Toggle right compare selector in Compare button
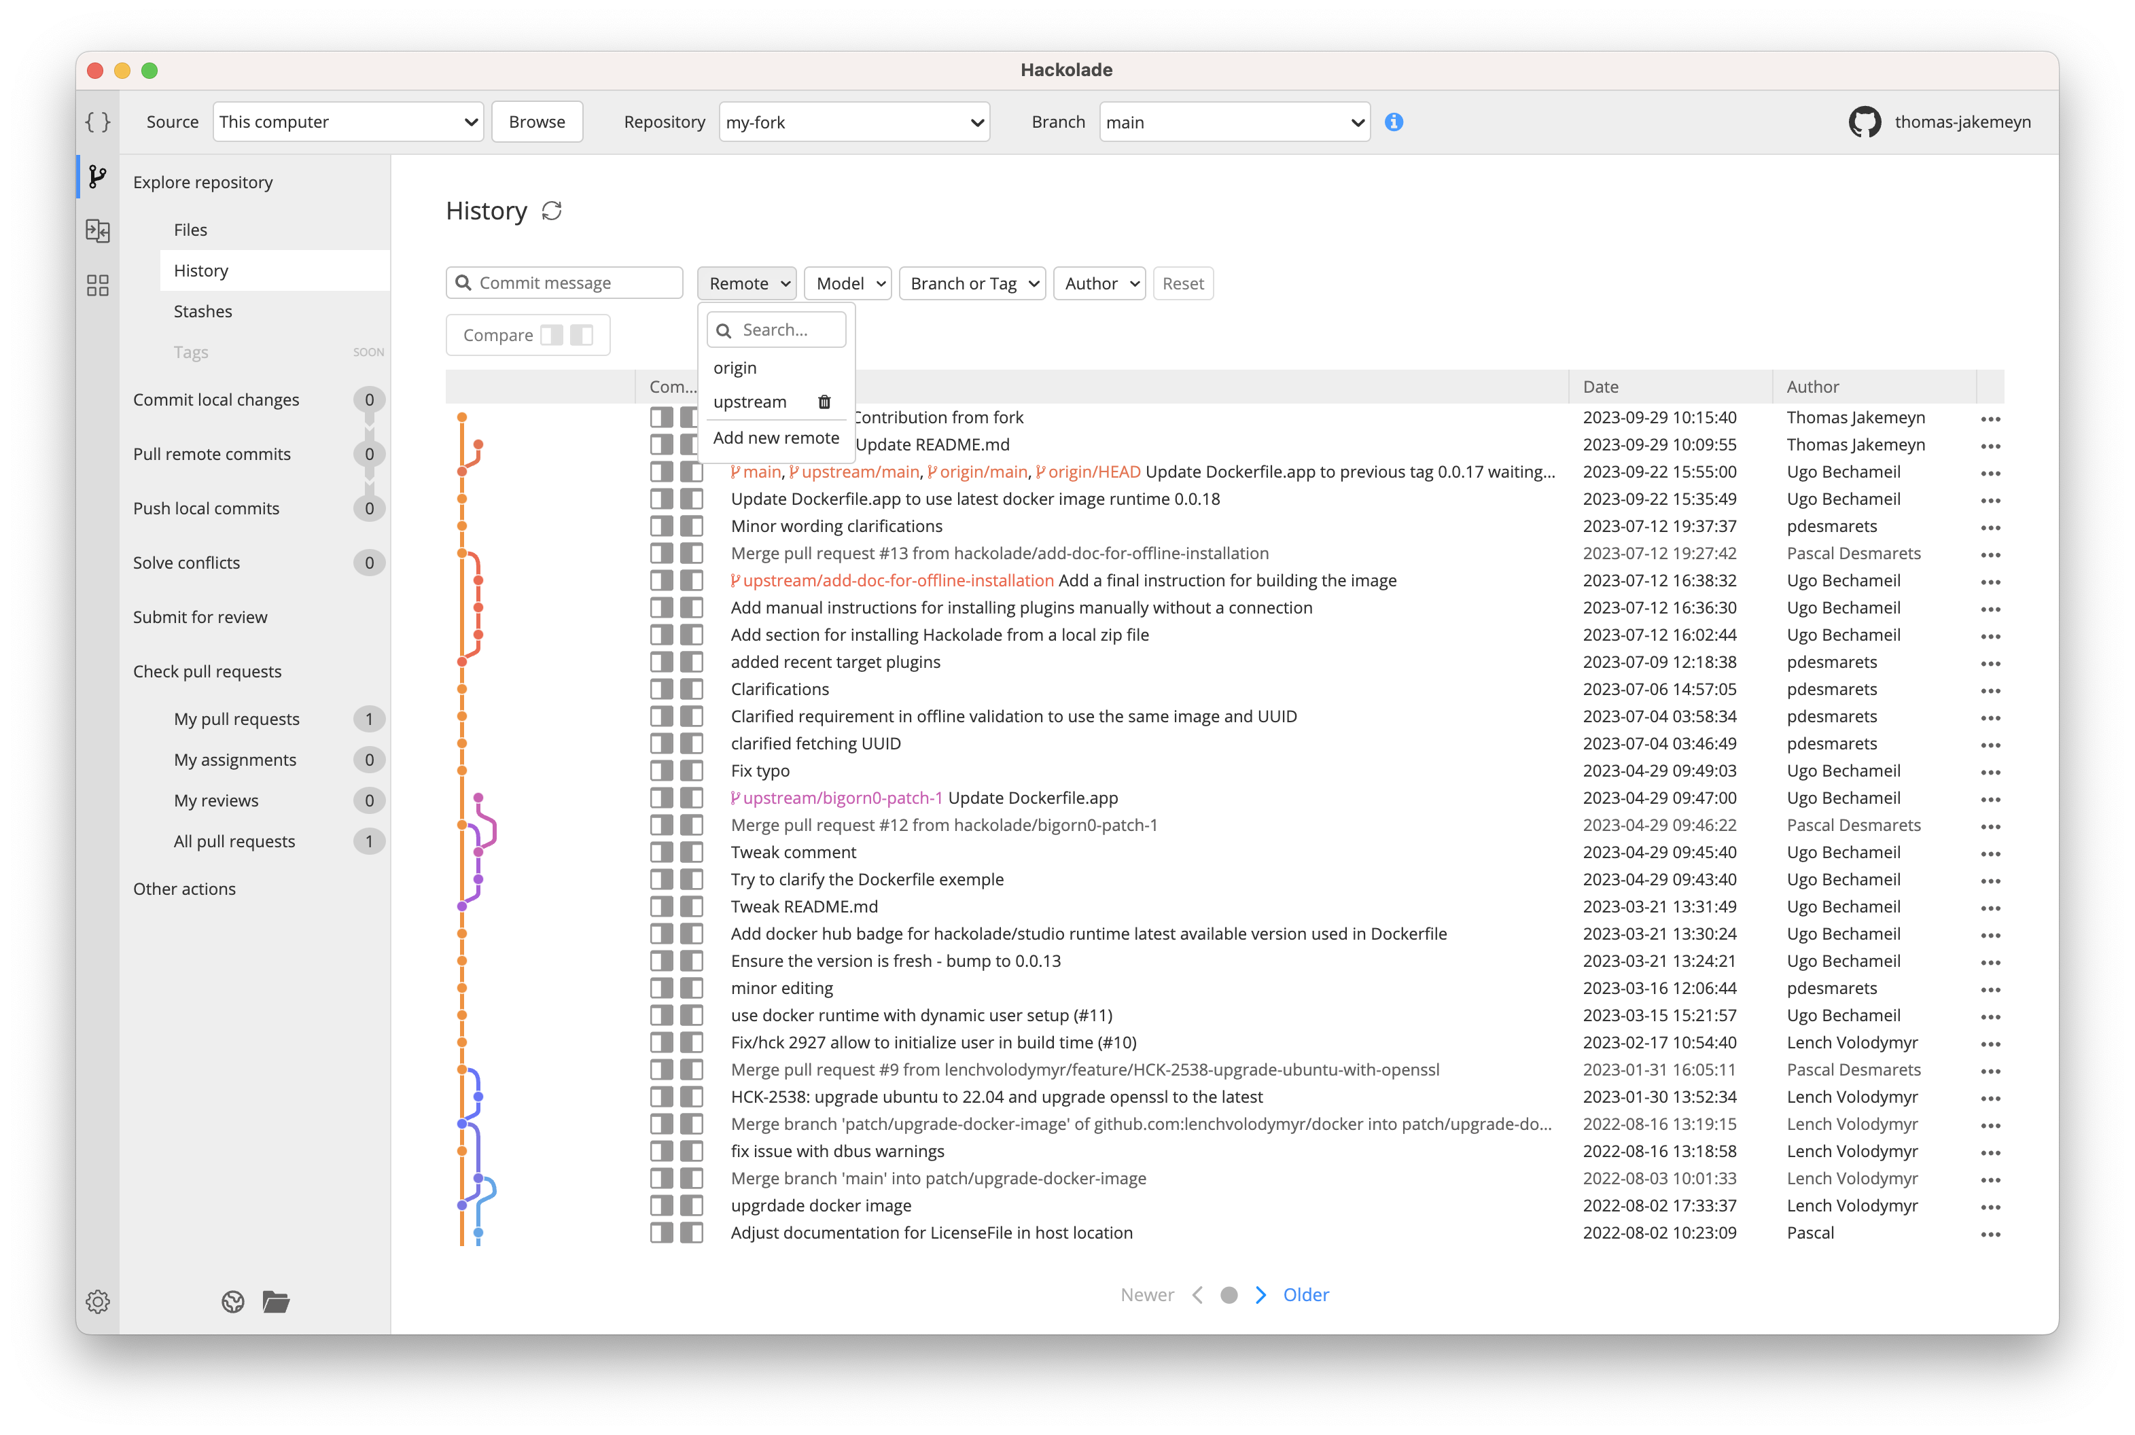2135x1435 pixels. pyautogui.click(x=582, y=335)
